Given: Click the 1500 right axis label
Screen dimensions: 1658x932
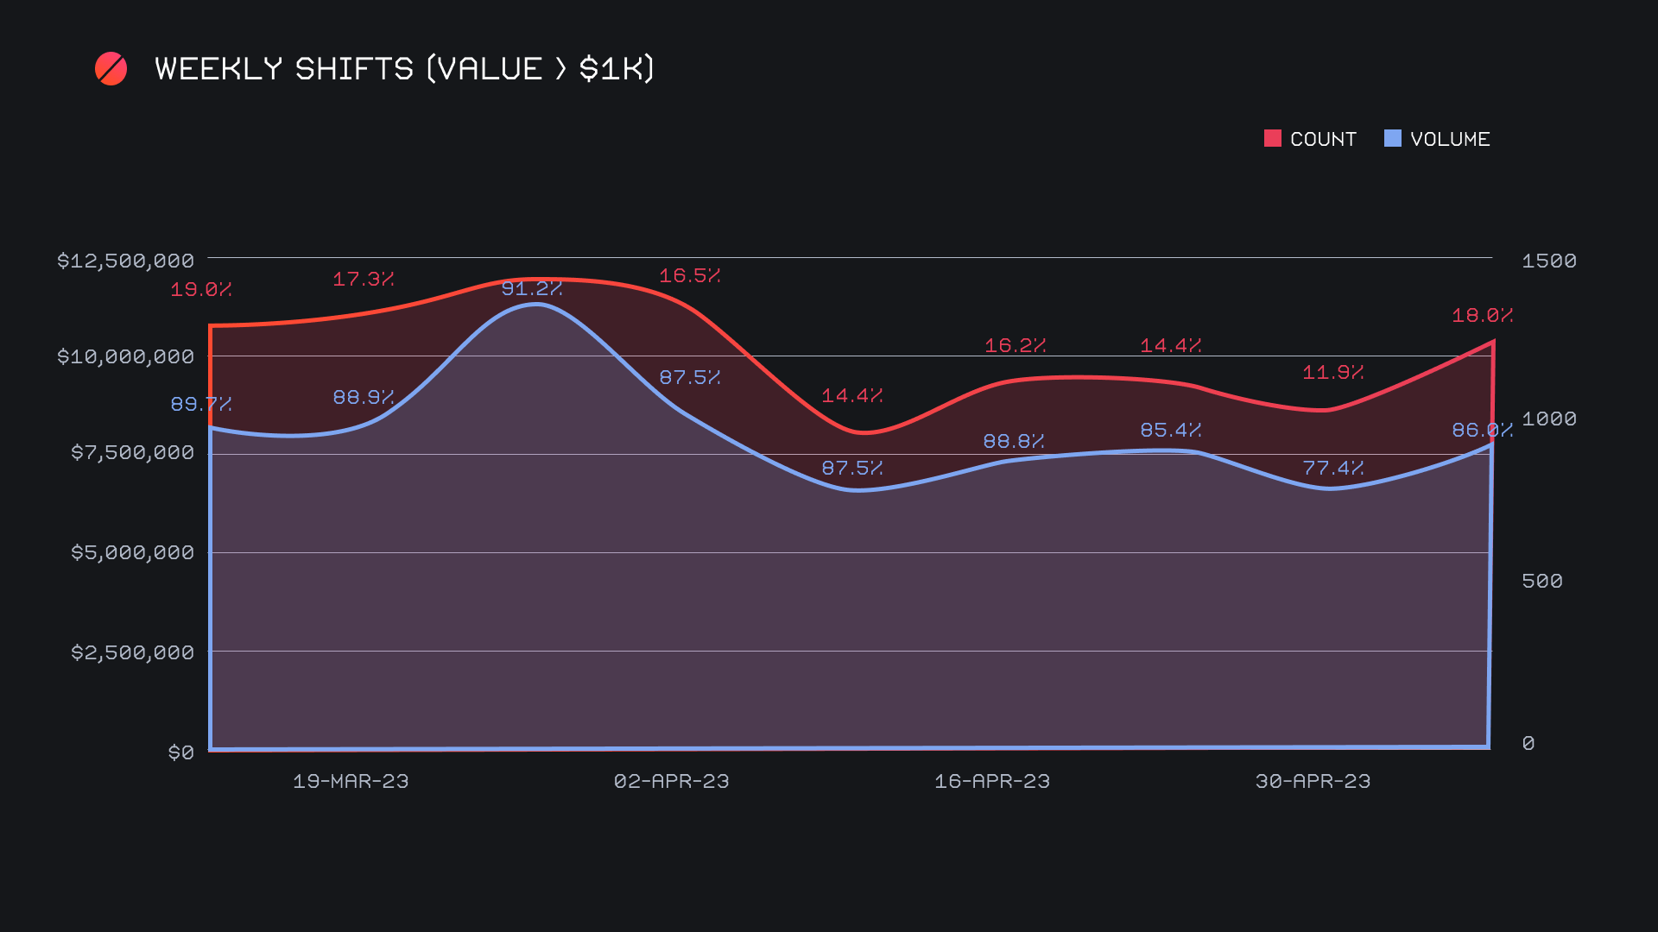Looking at the screenshot, I should coord(1548,261).
